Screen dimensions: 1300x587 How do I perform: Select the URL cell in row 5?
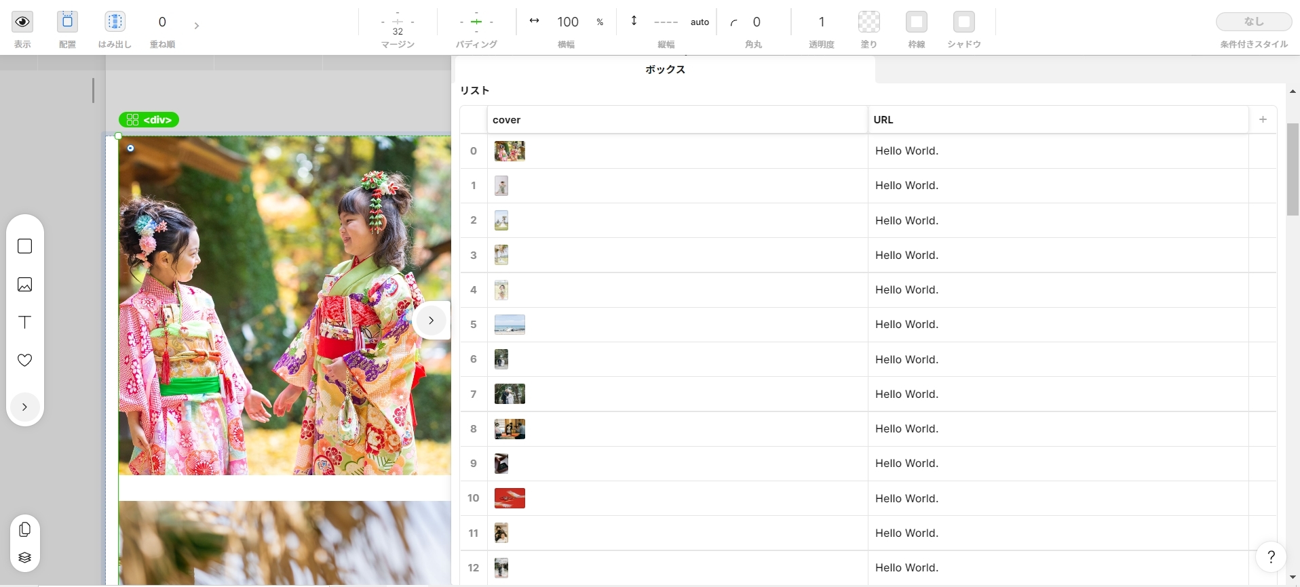pyautogui.click(x=1058, y=325)
